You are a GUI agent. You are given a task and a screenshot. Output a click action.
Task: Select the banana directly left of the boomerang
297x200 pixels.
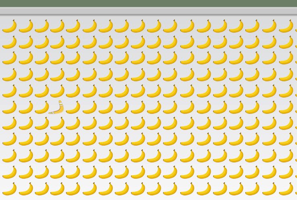coord(42,107)
